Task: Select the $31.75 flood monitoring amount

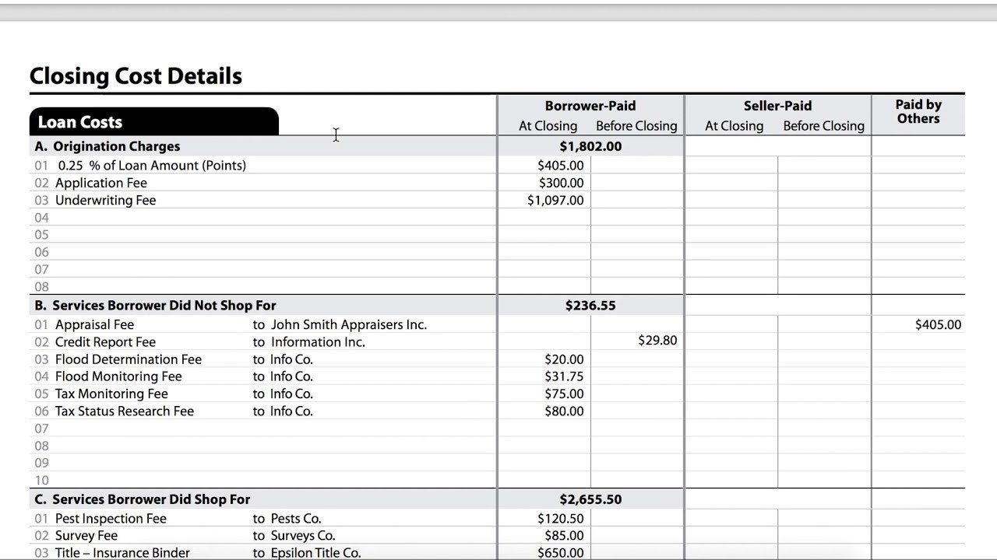Action: click(x=564, y=376)
